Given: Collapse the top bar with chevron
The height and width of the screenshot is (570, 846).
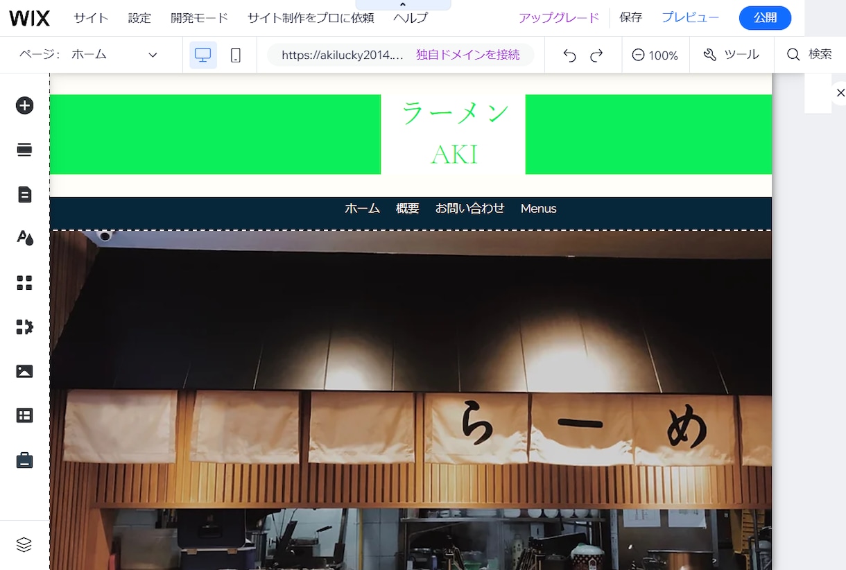Looking at the screenshot, I should pos(403,5).
